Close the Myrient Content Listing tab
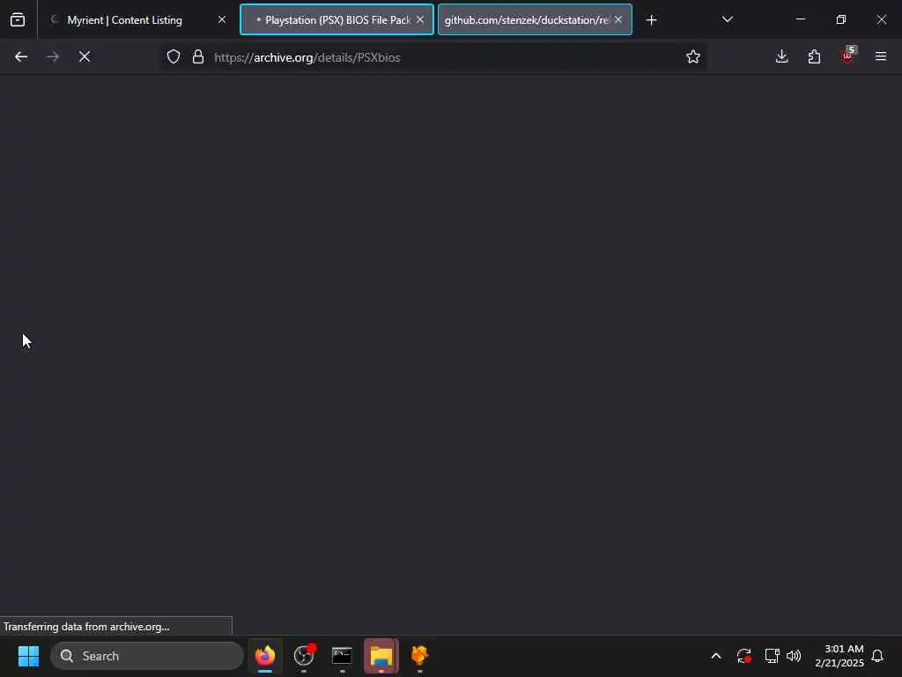 222,19
